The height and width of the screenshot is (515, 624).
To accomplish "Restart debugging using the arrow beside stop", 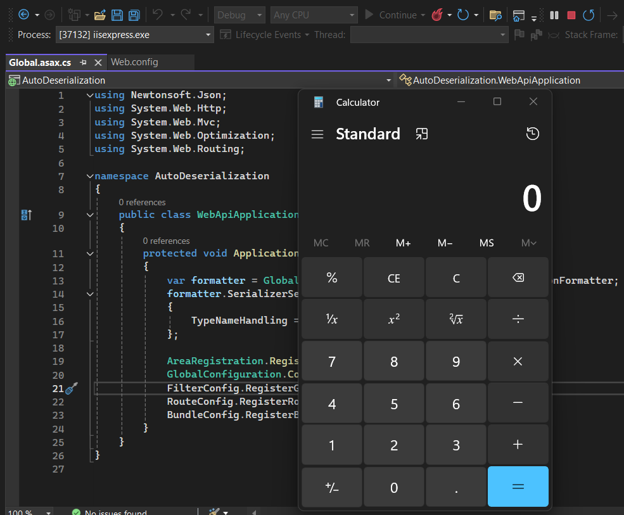I will (588, 15).
